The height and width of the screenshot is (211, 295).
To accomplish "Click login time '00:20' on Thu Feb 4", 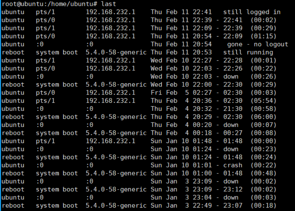I will 202,125.
